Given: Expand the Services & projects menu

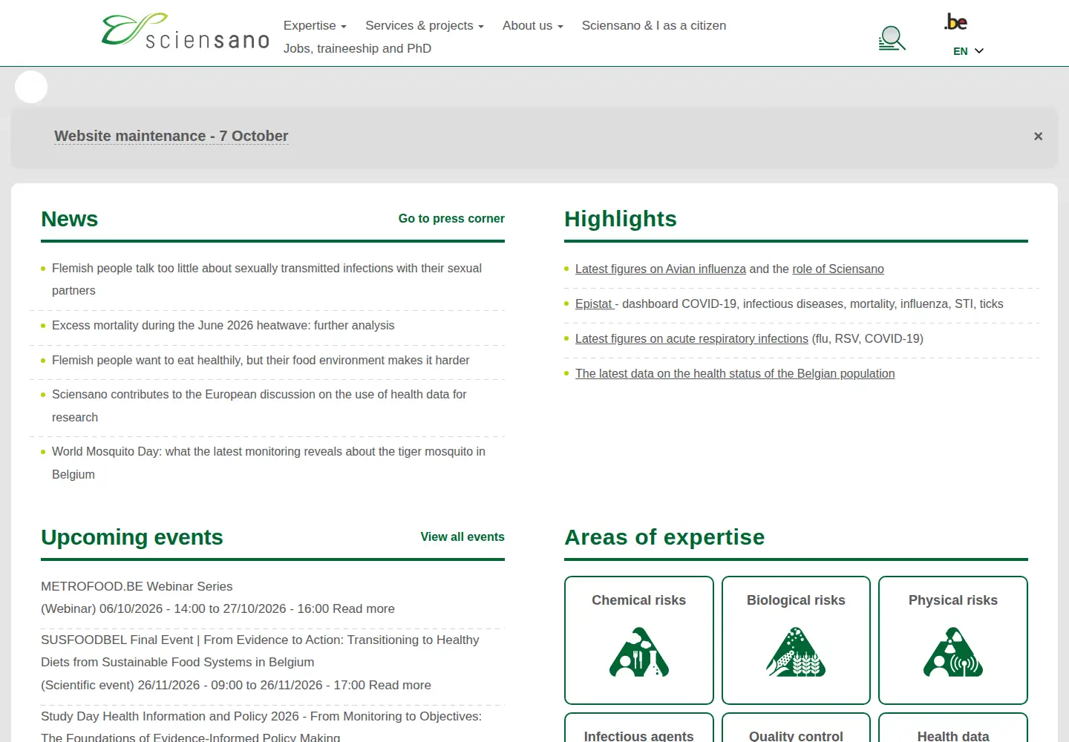Looking at the screenshot, I should (425, 26).
